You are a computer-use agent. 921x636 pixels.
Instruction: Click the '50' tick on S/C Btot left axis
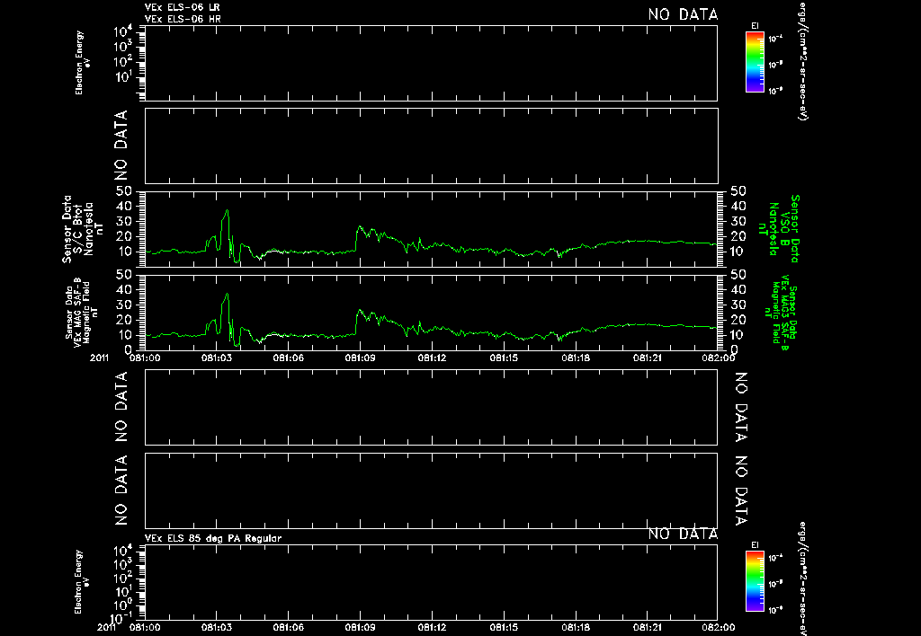[124, 190]
